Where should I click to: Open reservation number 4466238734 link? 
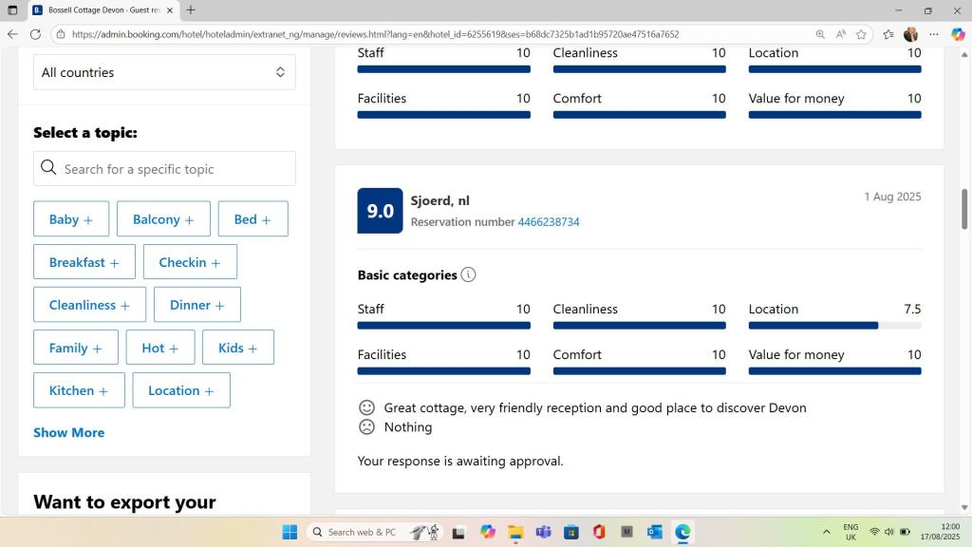click(x=548, y=222)
